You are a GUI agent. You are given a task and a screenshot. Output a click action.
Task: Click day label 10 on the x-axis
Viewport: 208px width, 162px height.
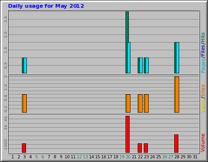(x=67, y=157)
